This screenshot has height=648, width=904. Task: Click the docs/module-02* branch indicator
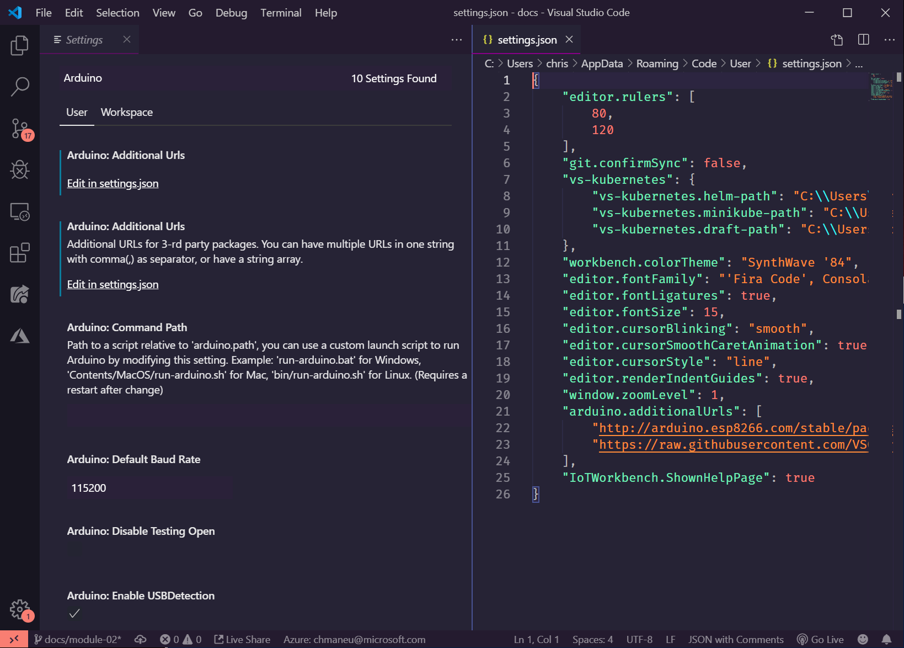(78, 639)
